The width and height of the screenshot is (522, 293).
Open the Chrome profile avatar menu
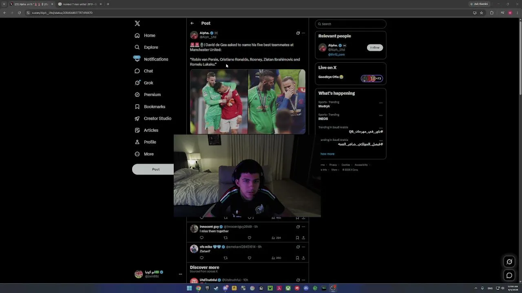pos(510,13)
